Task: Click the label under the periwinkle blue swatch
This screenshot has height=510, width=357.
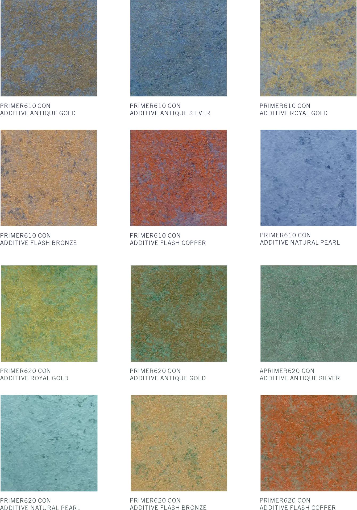Action: pyautogui.click(x=299, y=239)
